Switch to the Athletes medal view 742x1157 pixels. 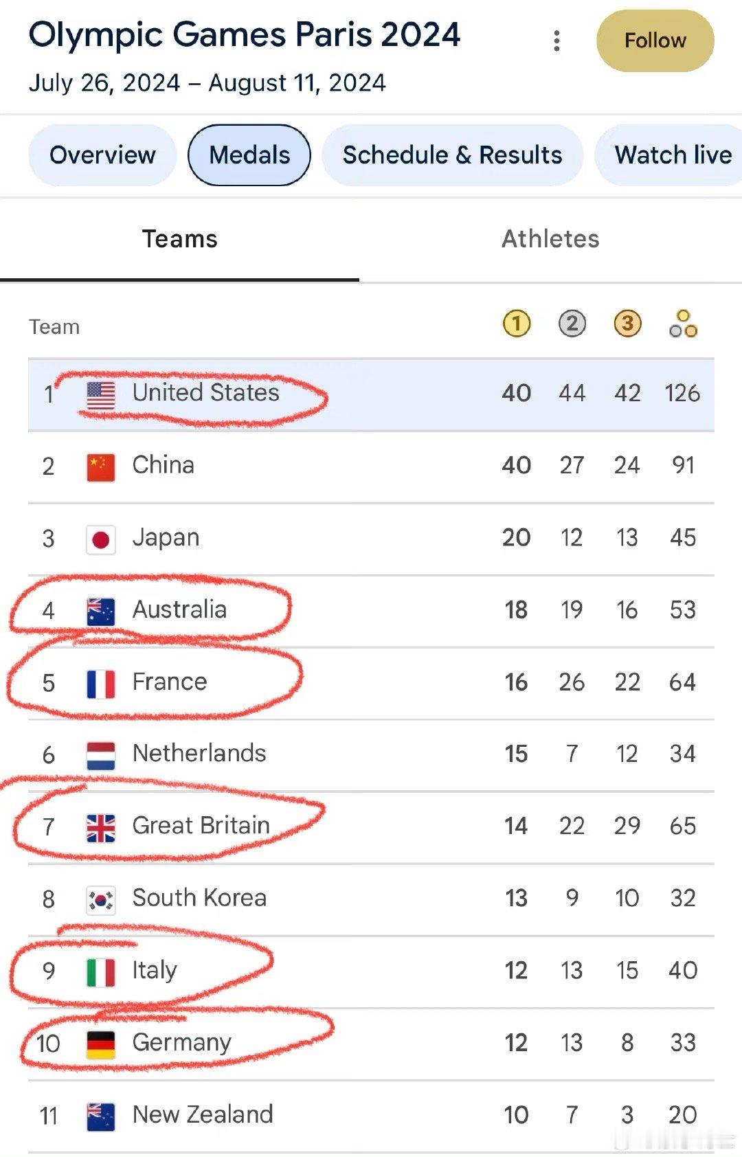[550, 239]
